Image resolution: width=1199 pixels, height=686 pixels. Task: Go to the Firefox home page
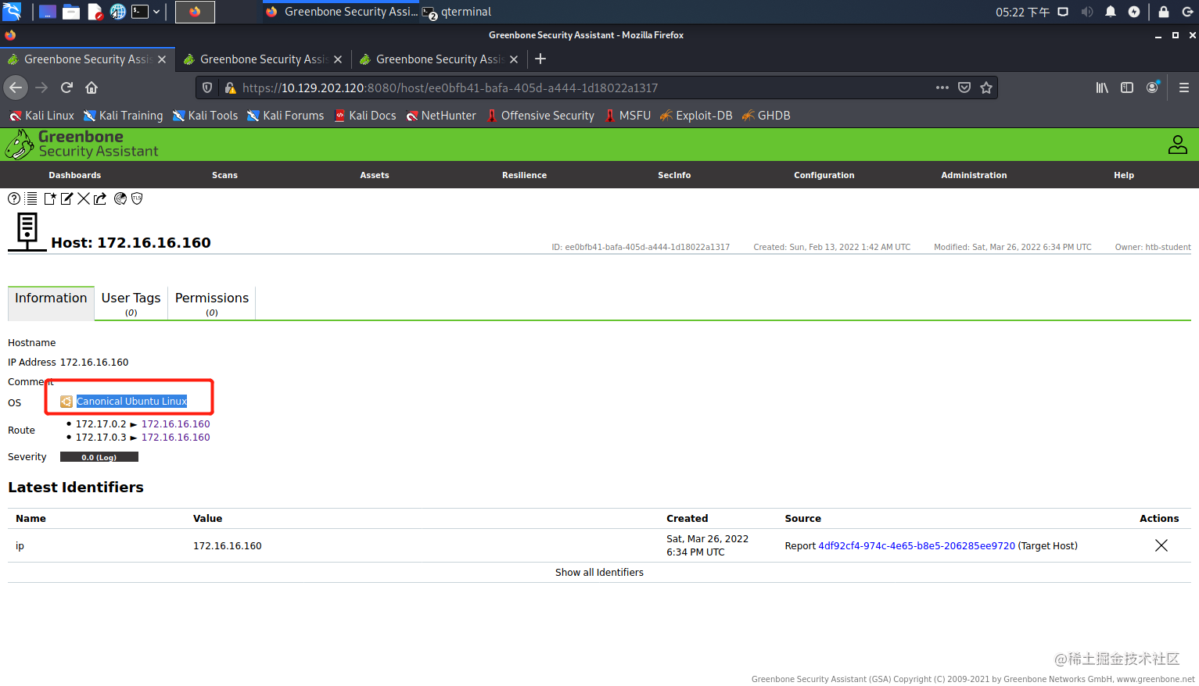point(92,88)
